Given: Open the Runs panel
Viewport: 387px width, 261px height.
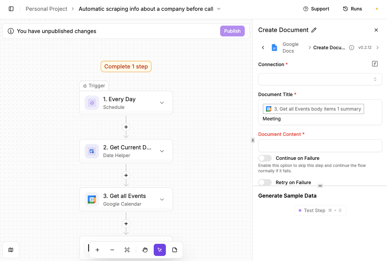Looking at the screenshot, I should click(352, 9).
